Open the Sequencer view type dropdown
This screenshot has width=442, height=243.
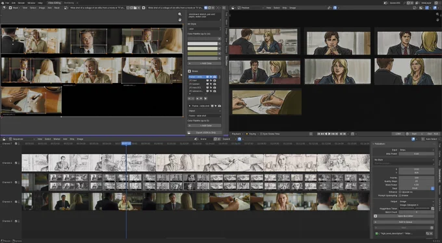point(21,139)
